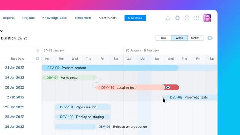Click the overdue marker circle on DEV-110

point(168,87)
